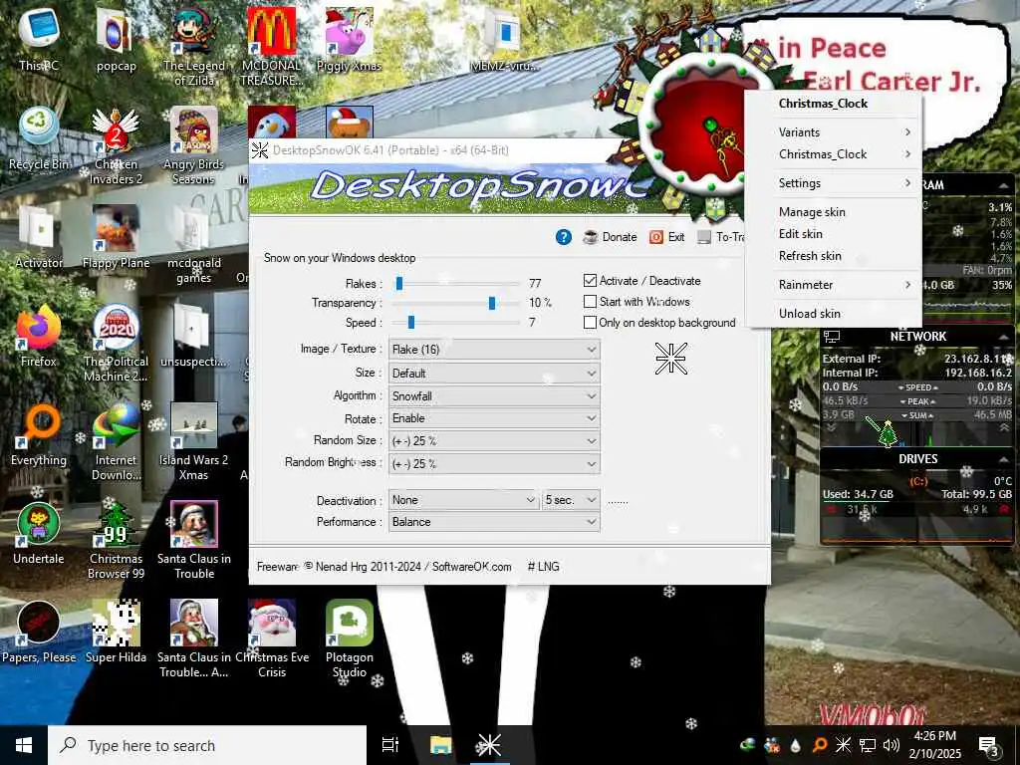Open Papers, Please desktop shortcut
The width and height of the screenshot is (1020, 765).
39,632
